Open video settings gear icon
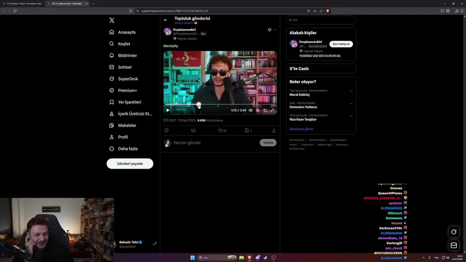The image size is (466, 262). pyautogui.click(x=258, y=110)
